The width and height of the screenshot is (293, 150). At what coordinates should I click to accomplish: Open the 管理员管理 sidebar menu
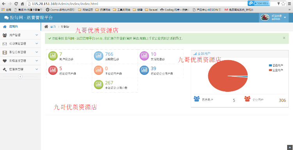(20, 70)
